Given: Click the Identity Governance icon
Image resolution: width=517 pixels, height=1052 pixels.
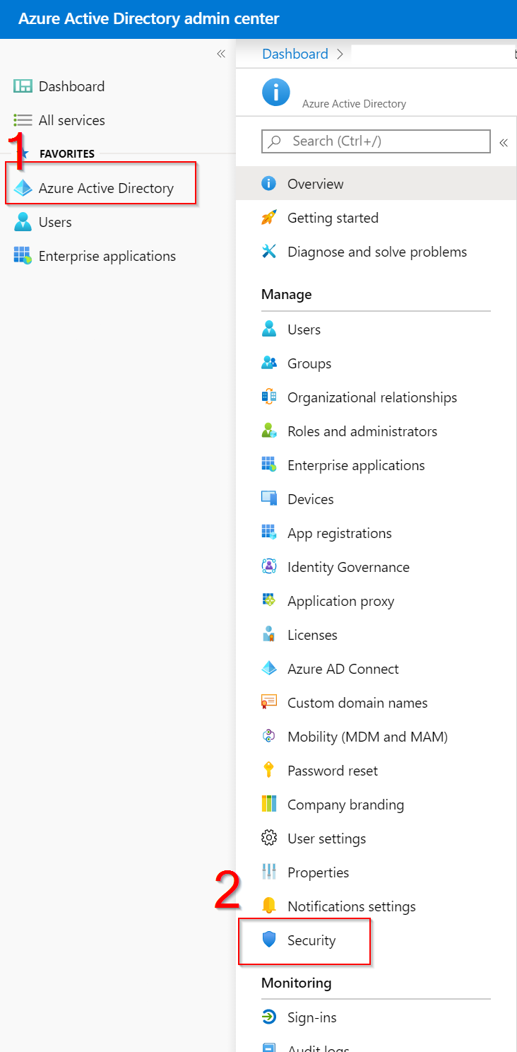Looking at the screenshot, I should click(269, 567).
